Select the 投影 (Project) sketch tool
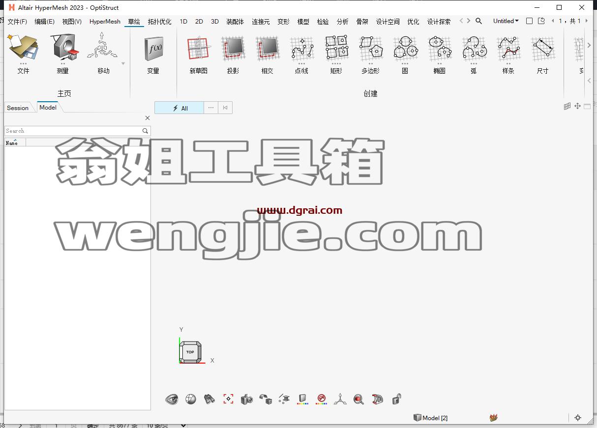This screenshot has height=428, width=597. tap(233, 49)
